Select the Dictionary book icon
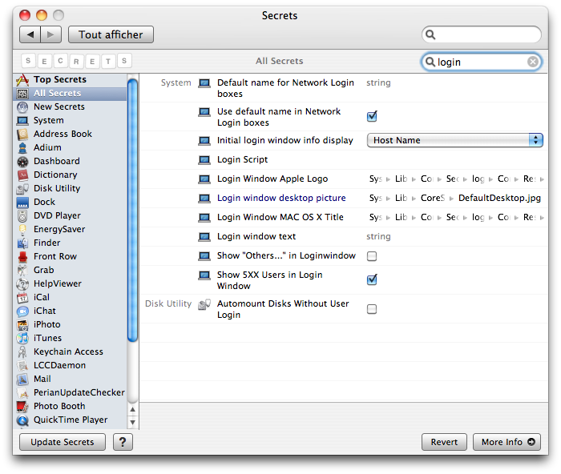 tap(22, 175)
